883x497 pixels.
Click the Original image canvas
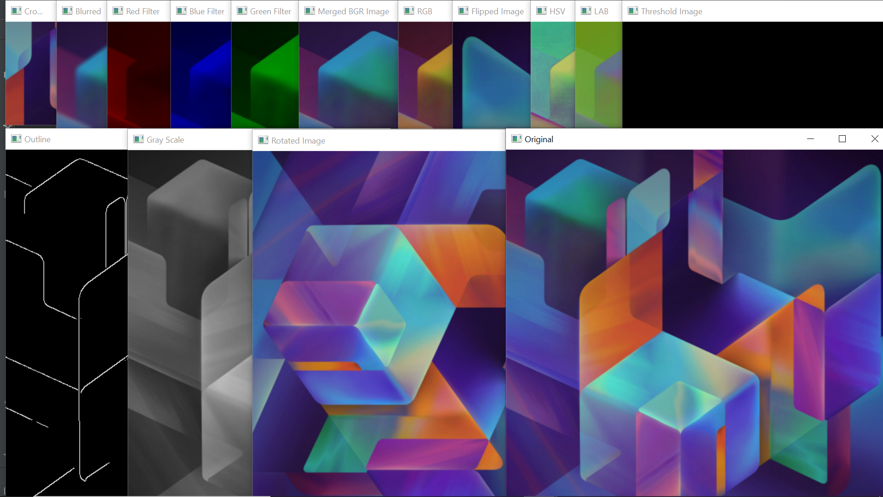pos(694,323)
